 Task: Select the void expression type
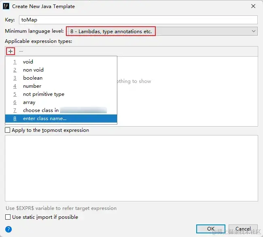click(61, 62)
